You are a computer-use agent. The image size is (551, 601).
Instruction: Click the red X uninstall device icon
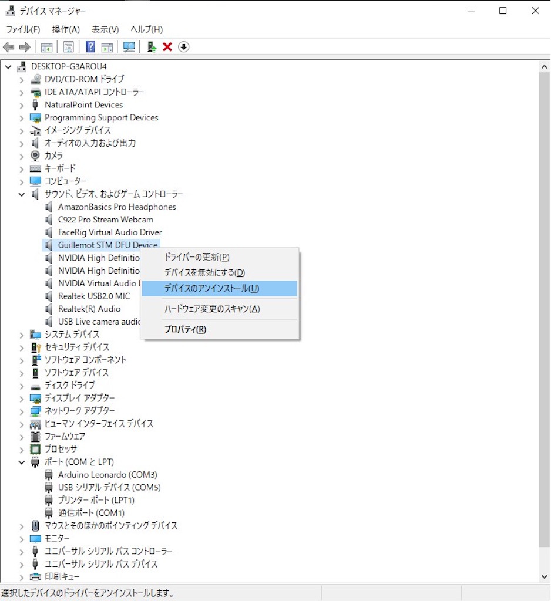point(167,47)
